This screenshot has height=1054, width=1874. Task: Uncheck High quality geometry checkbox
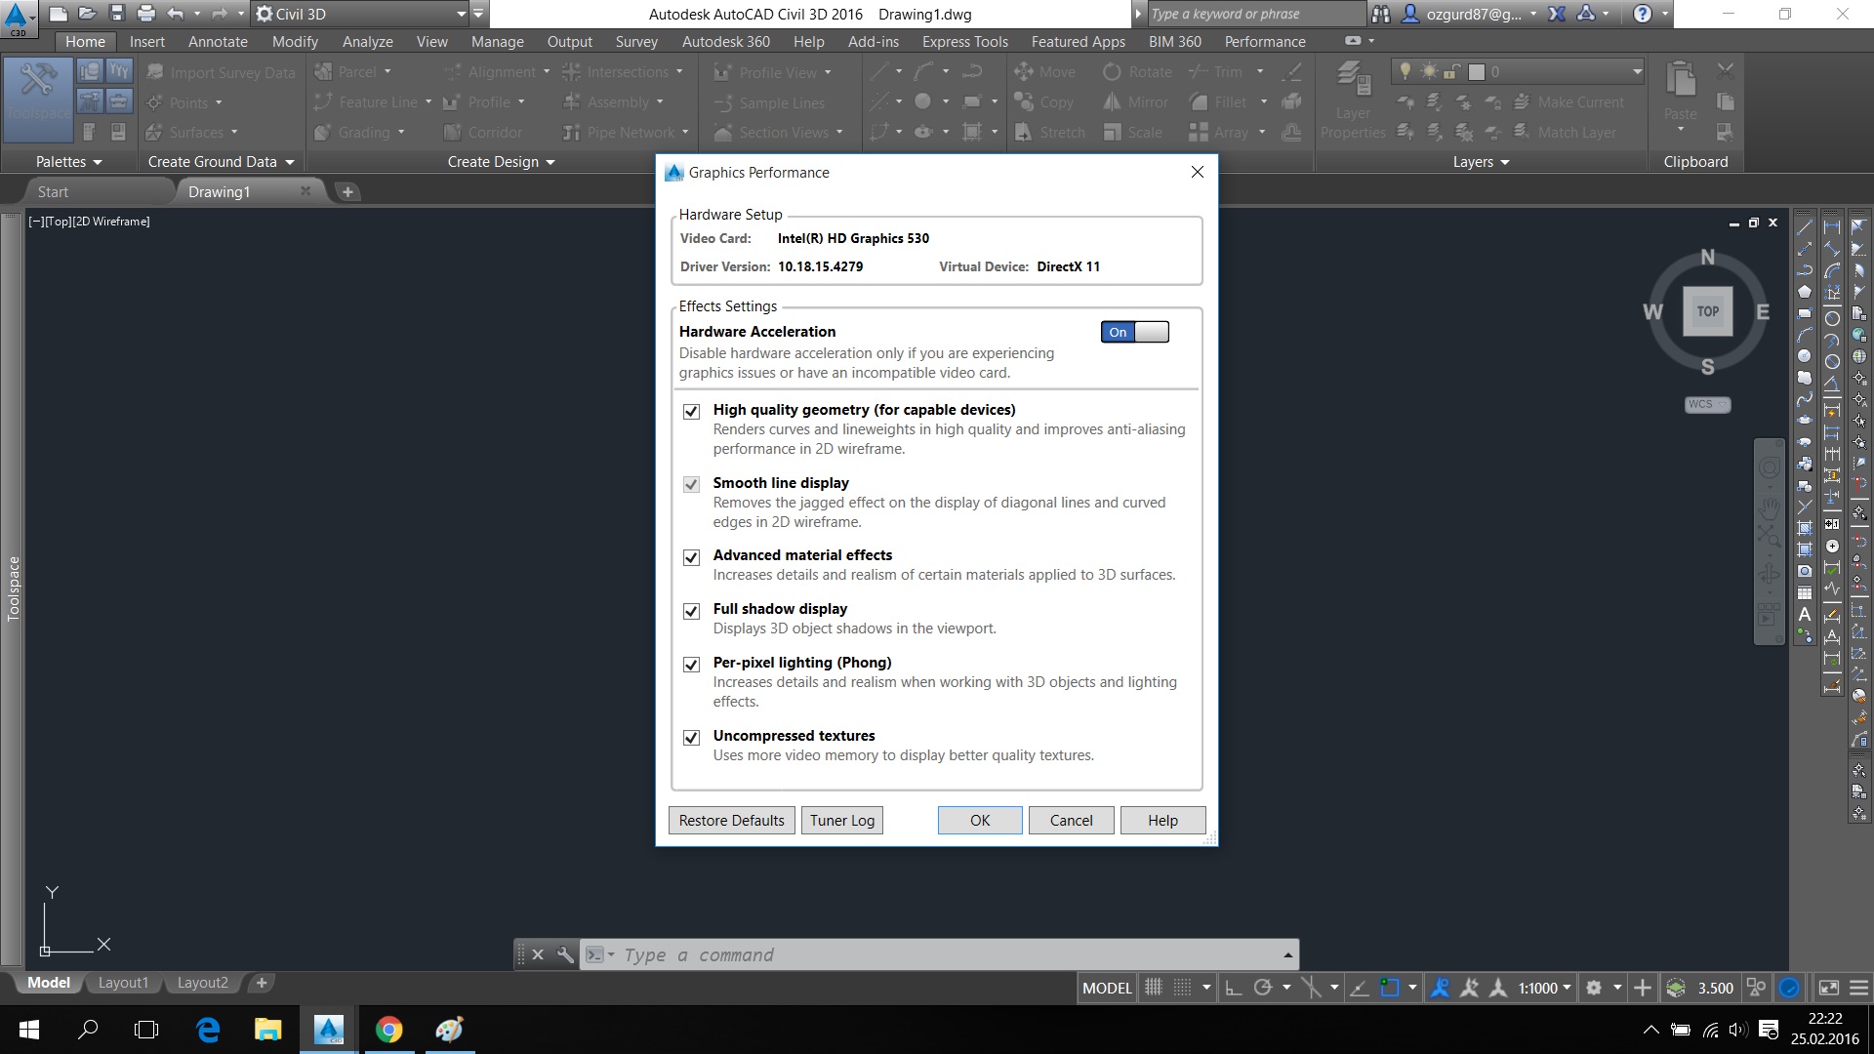point(691,409)
